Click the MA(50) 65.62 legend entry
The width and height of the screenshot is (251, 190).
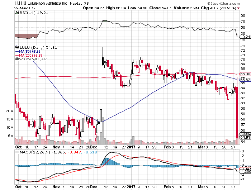28,52
